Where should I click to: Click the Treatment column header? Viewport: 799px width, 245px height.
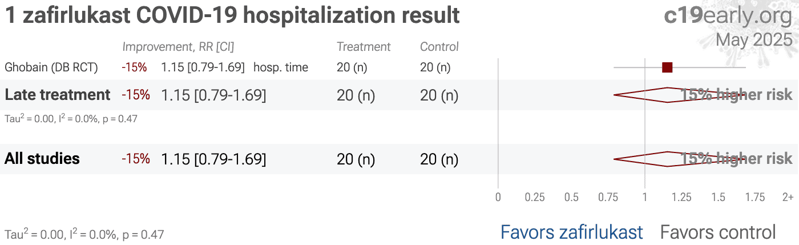364,47
